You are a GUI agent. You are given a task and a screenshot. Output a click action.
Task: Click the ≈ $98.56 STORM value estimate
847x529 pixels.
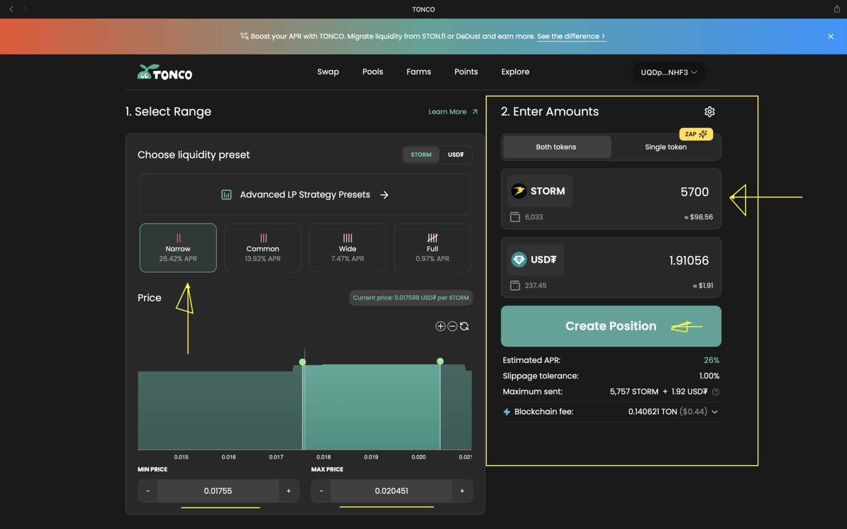pyautogui.click(x=698, y=217)
